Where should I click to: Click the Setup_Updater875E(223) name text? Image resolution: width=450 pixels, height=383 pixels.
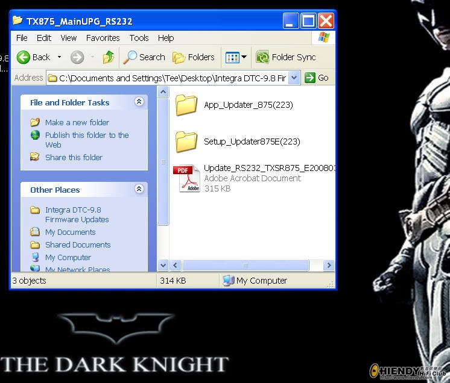coord(252,142)
